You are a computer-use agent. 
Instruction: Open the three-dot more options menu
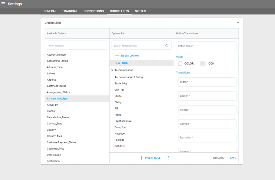click(x=169, y=158)
